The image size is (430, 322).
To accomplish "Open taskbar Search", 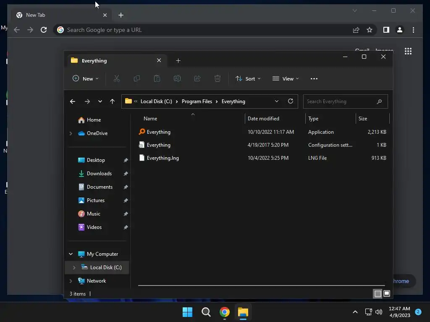I will tap(206, 312).
